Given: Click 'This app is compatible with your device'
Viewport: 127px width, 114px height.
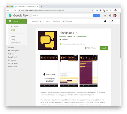Looking at the screenshot, I should coord(73,44).
